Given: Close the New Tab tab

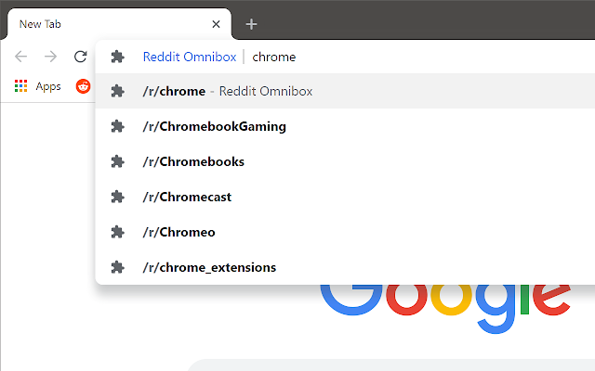Looking at the screenshot, I should click(217, 24).
